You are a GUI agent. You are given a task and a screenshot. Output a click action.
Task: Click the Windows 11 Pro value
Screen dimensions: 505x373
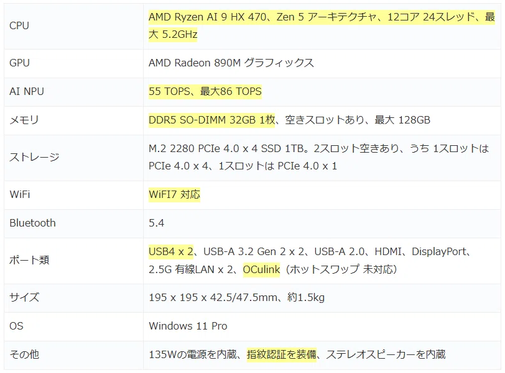pyautogui.click(x=188, y=326)
